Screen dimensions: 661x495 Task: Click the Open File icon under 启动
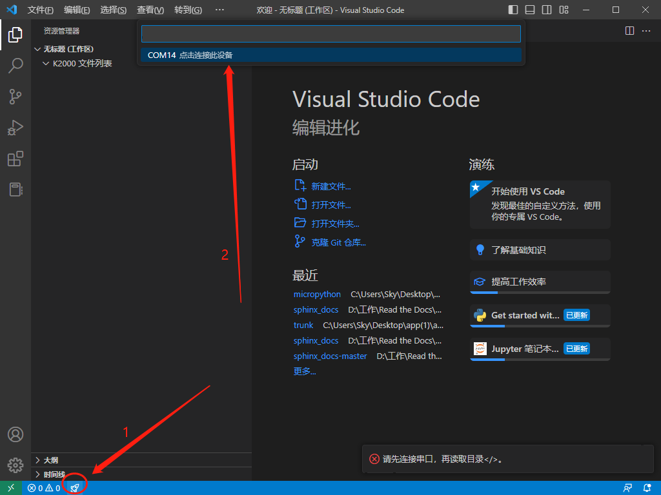tap(300, 204)
